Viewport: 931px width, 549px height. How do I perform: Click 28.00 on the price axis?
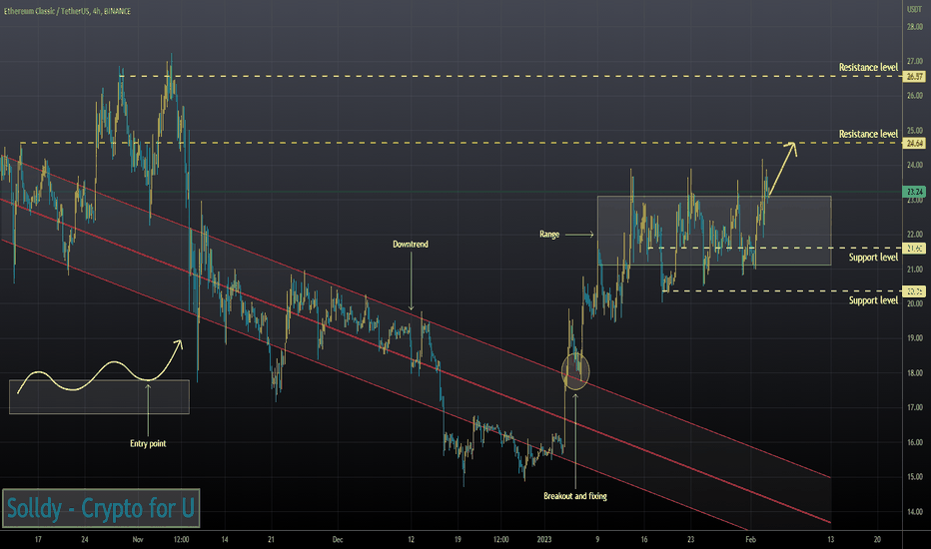click(914, 27)
